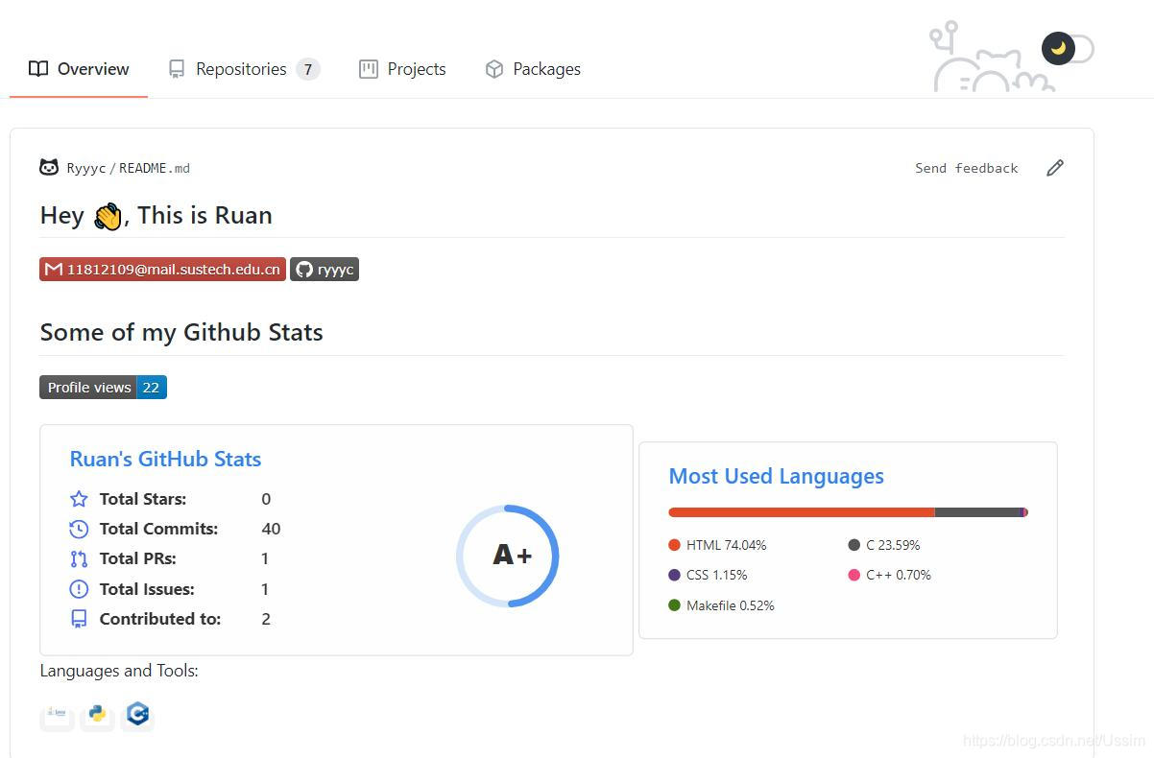Click the 'Makefile 0.52%' label
1154x758 pixels.
tap(730, 605)
